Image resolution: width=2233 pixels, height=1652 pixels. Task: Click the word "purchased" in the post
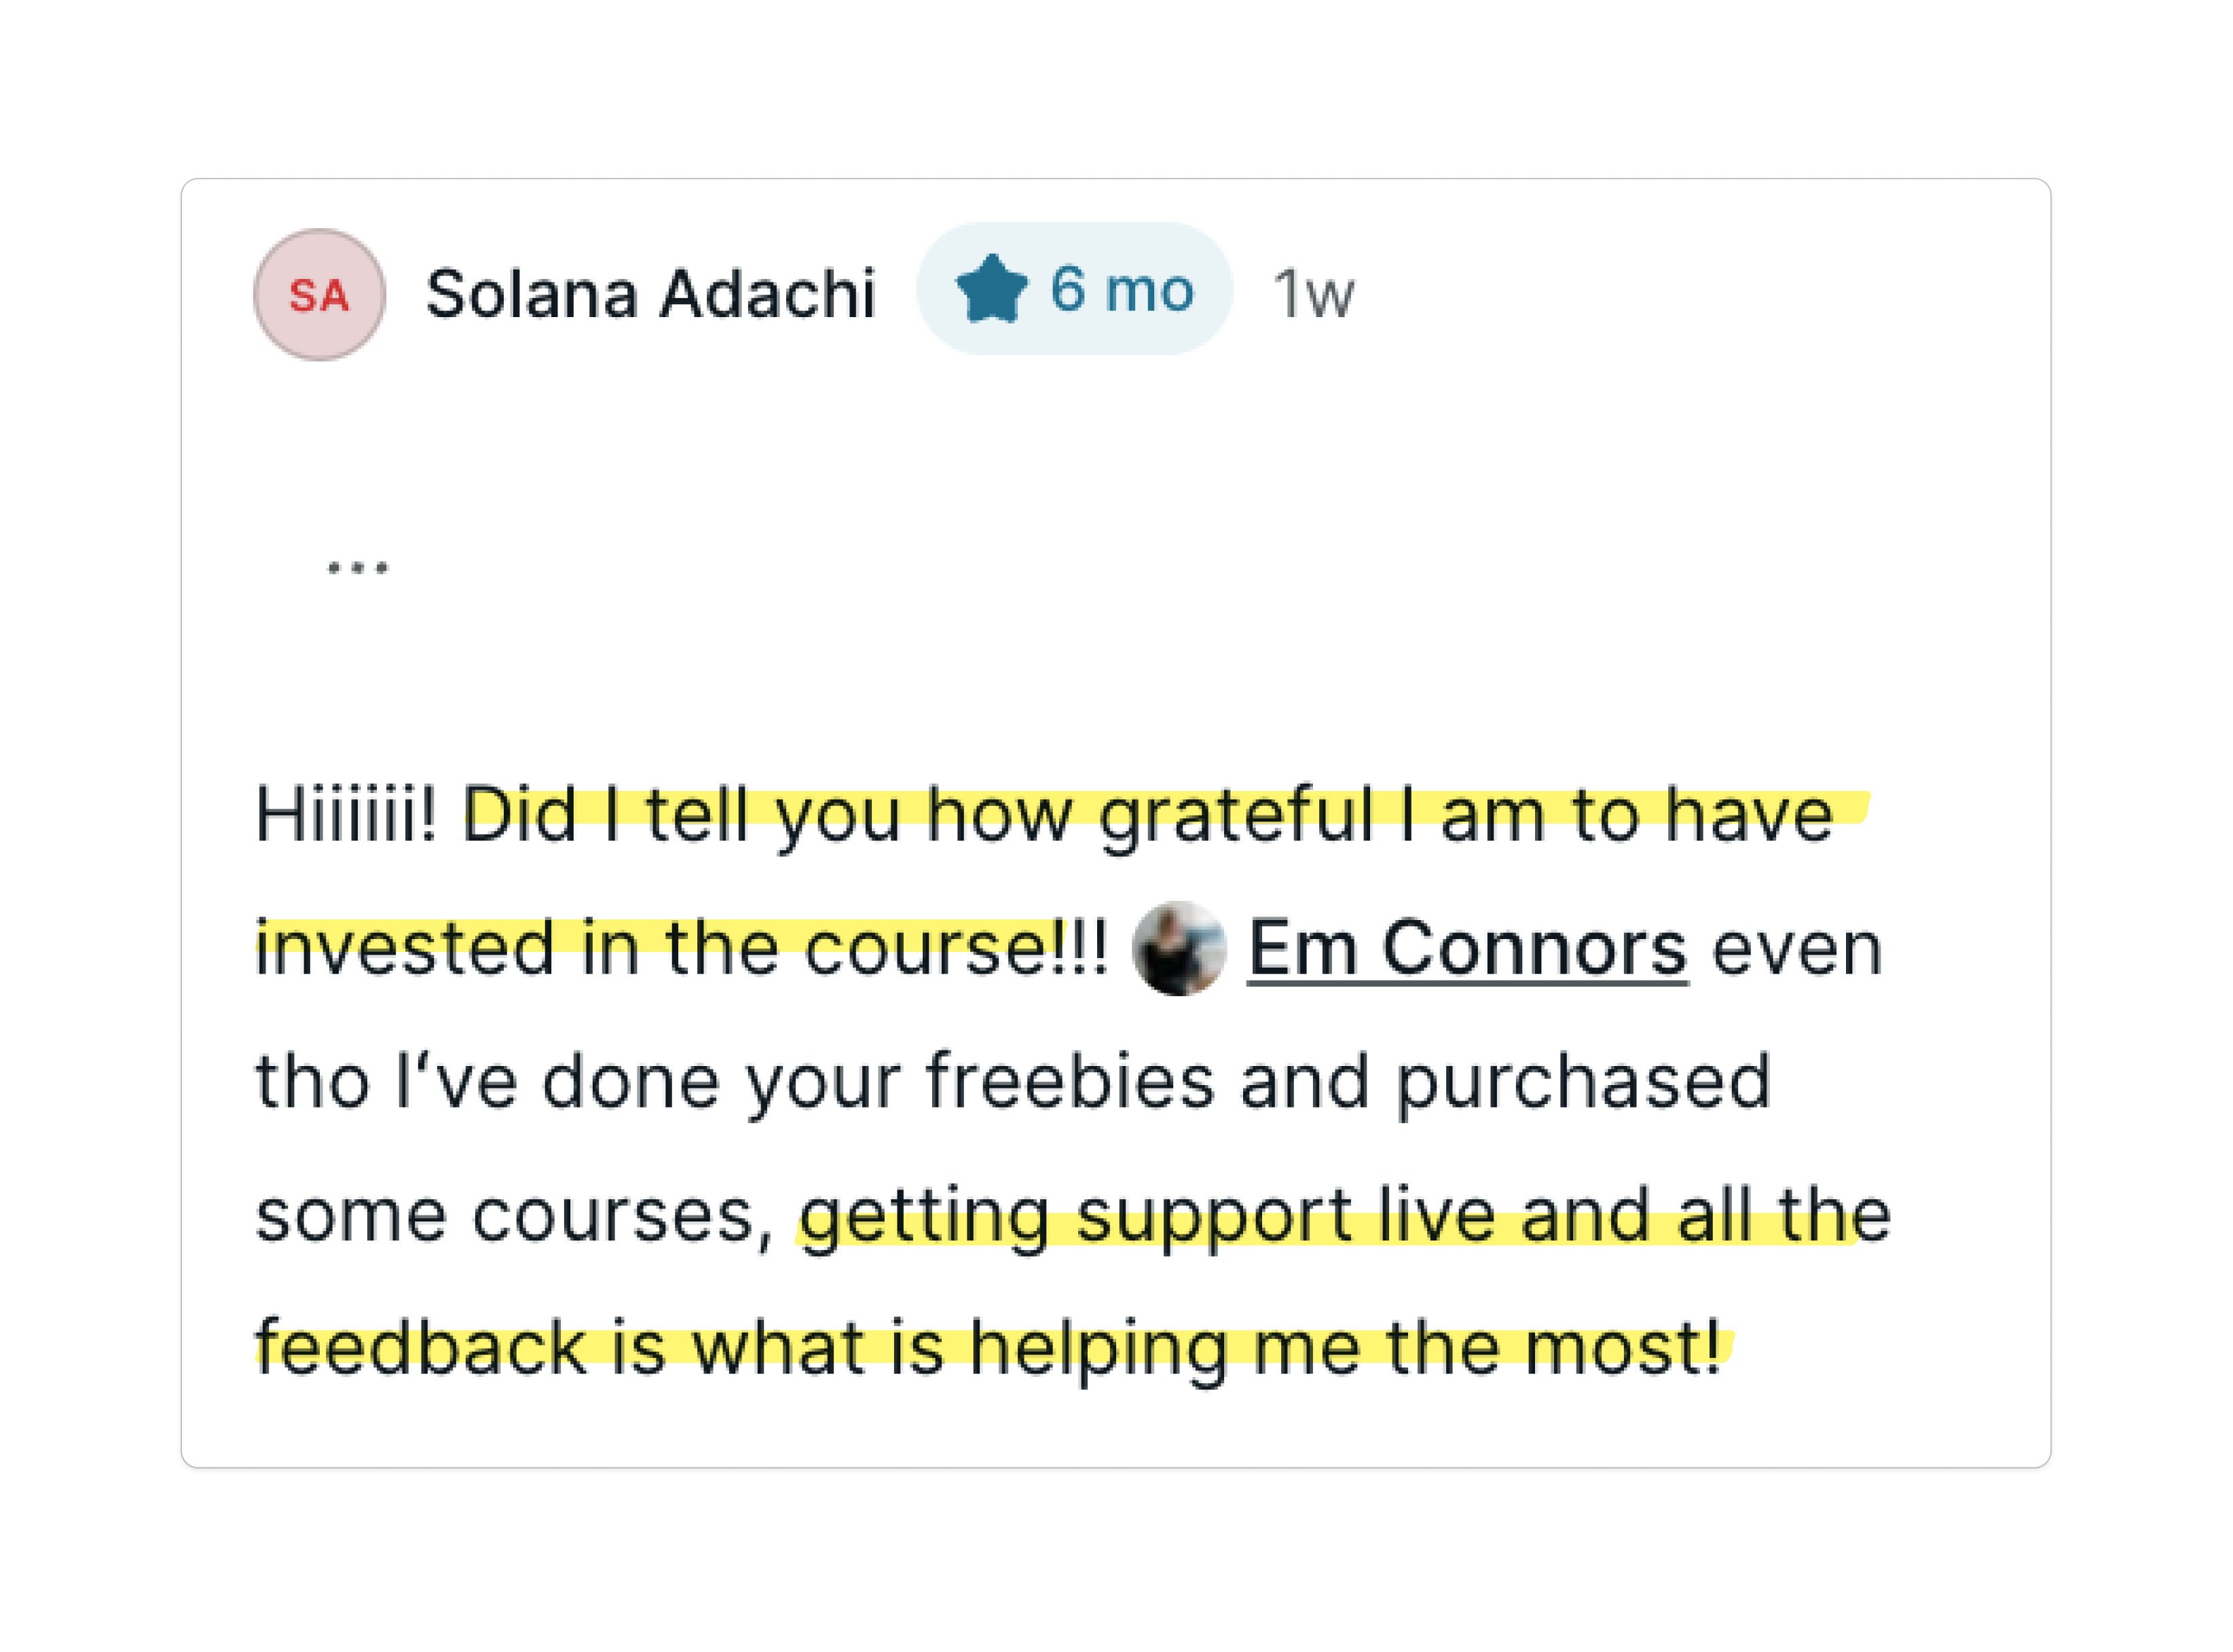(1582, 1082)
